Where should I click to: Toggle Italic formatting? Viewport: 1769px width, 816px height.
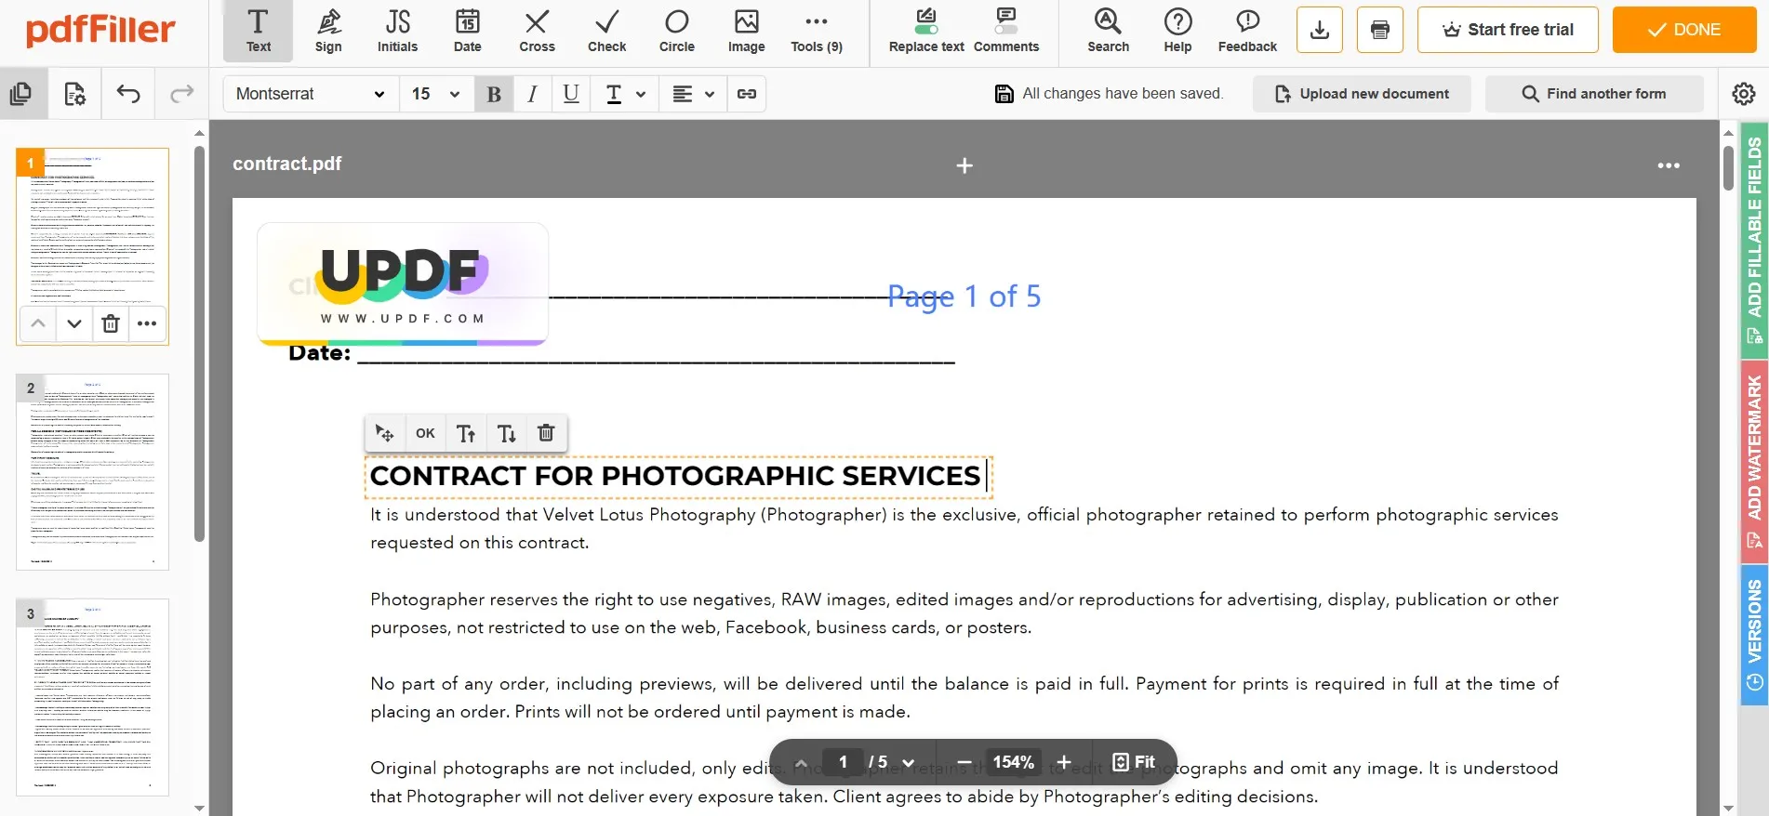[x=532, y=94]
